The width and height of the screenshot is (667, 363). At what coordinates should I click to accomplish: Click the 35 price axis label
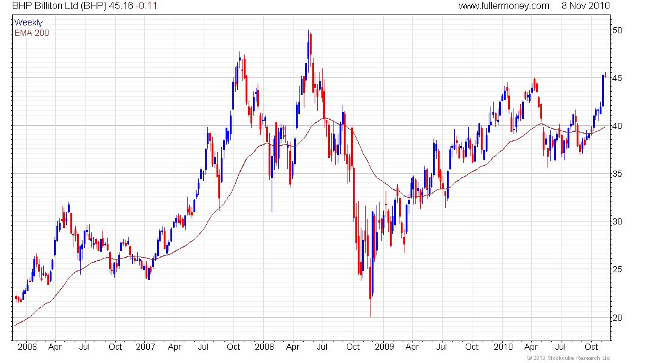(617, 174)
